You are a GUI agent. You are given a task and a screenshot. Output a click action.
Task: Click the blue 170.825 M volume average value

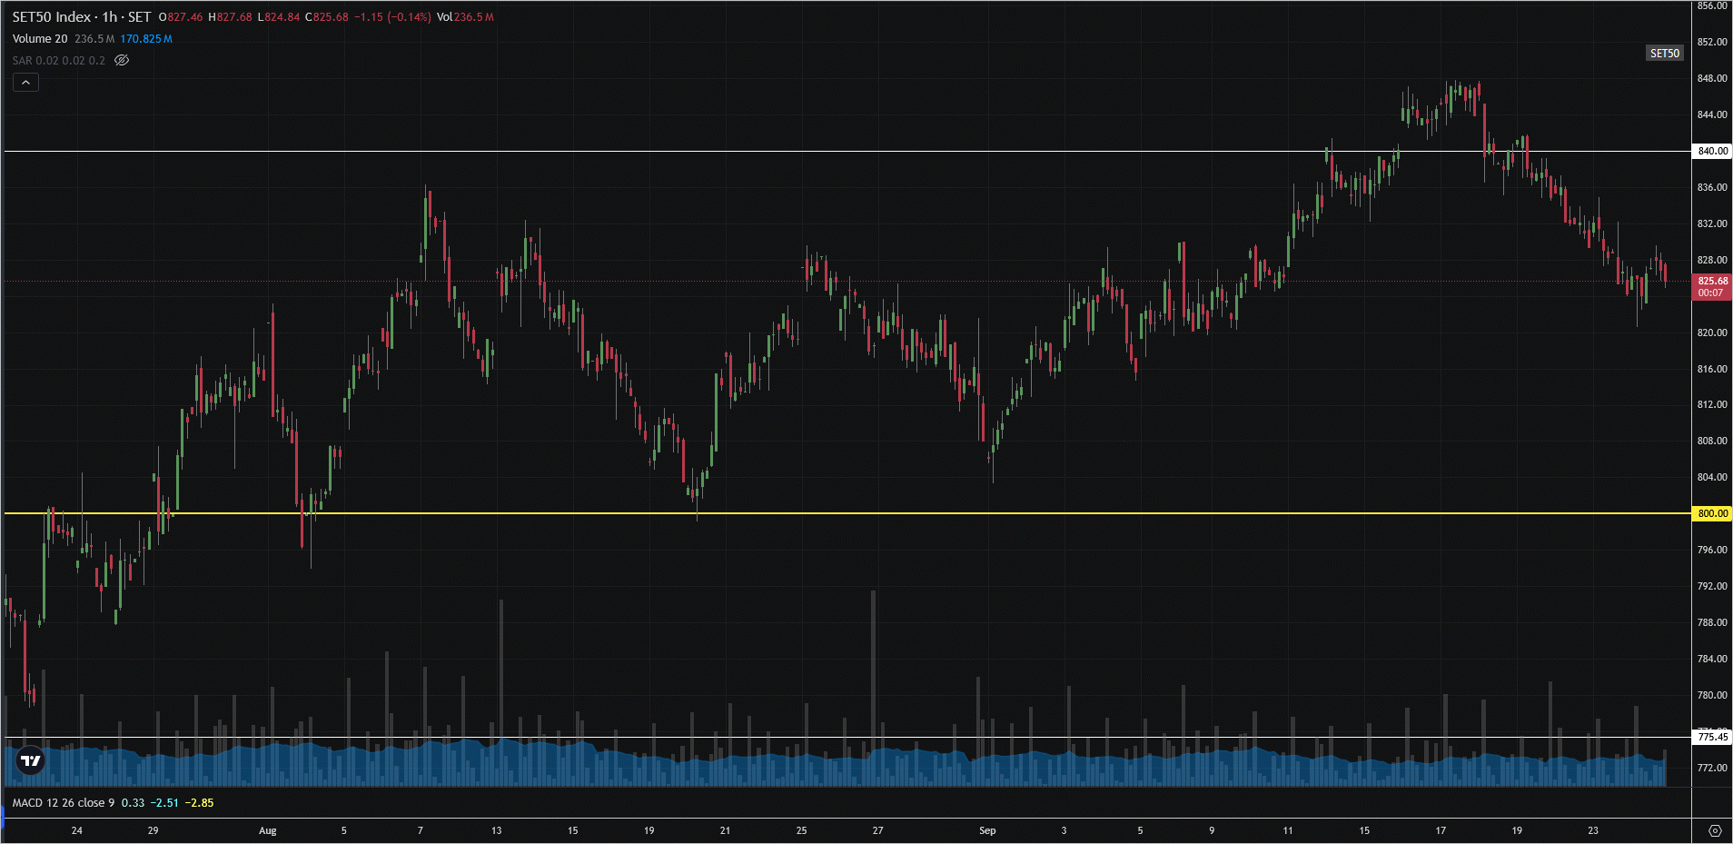pyautogui.click(x=146, y=39)
